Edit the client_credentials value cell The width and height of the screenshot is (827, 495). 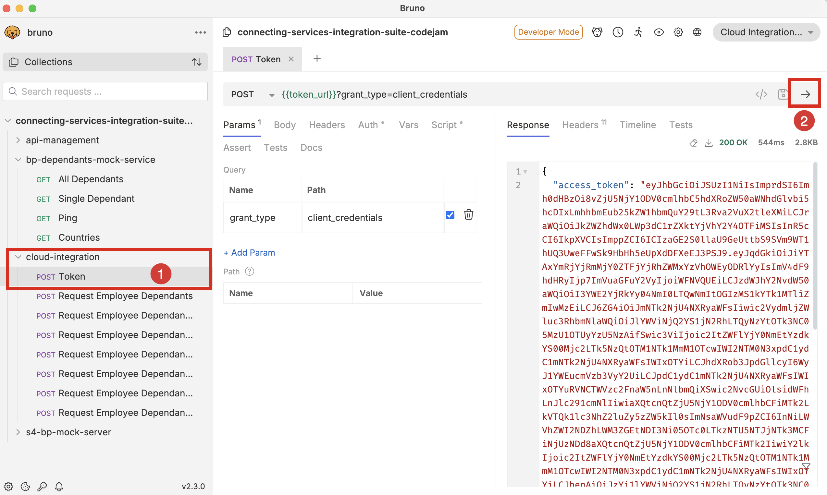pos(373,217)
